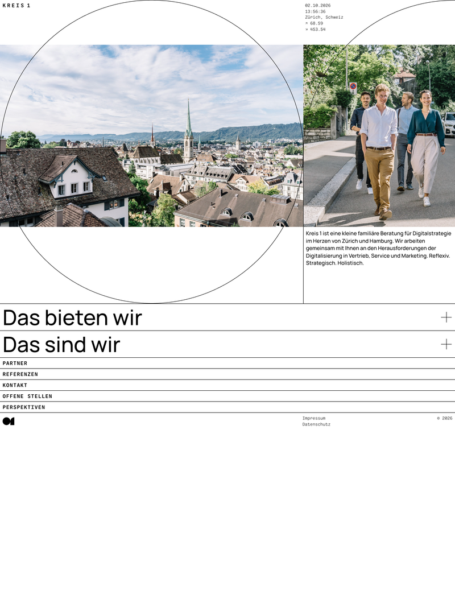Click the team walking photo

[379, 135]
